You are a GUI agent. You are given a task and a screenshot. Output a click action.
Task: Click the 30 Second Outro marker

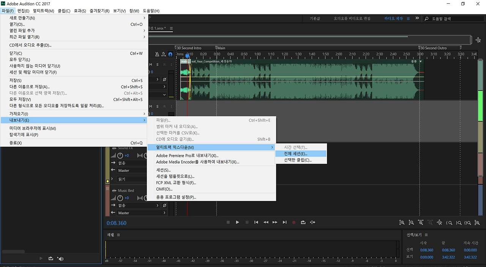(x=433, y=48)
